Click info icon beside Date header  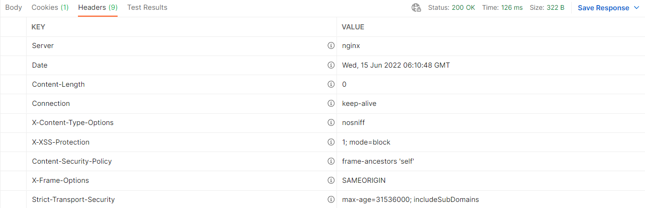coord(331,65)
